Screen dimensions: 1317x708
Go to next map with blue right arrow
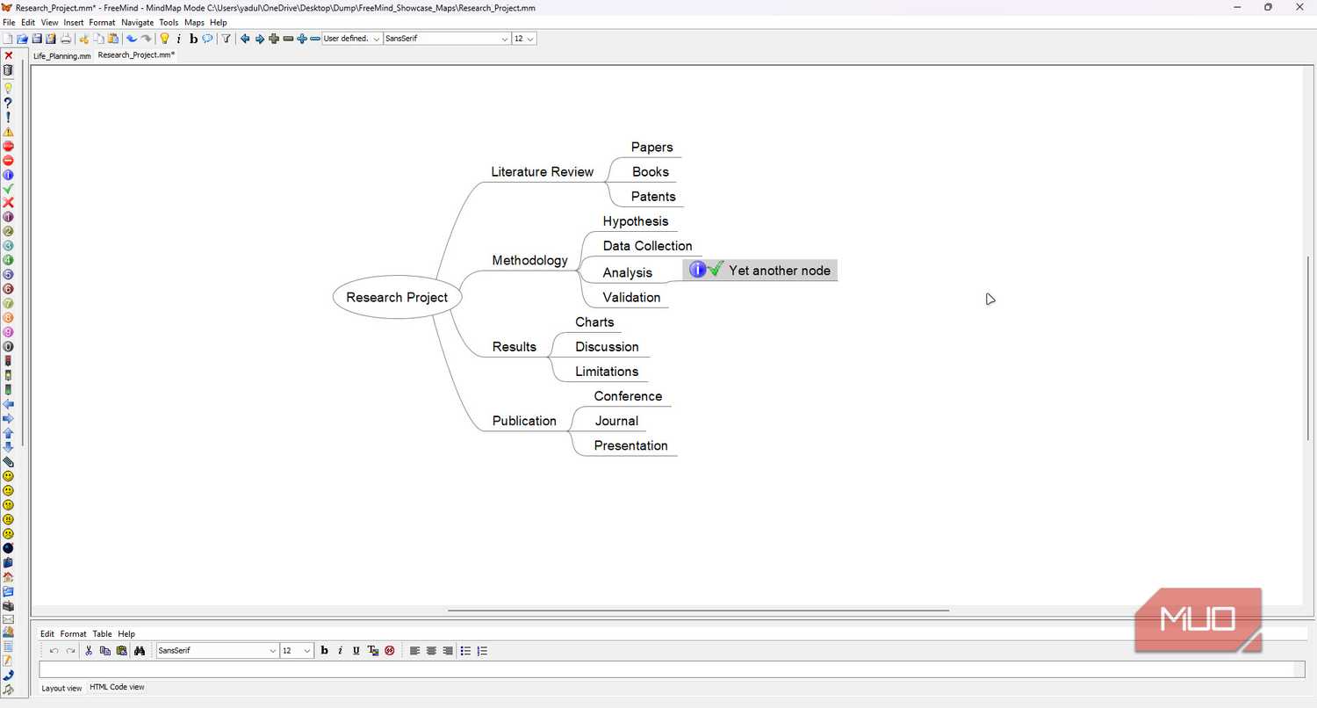pos(260,39)
